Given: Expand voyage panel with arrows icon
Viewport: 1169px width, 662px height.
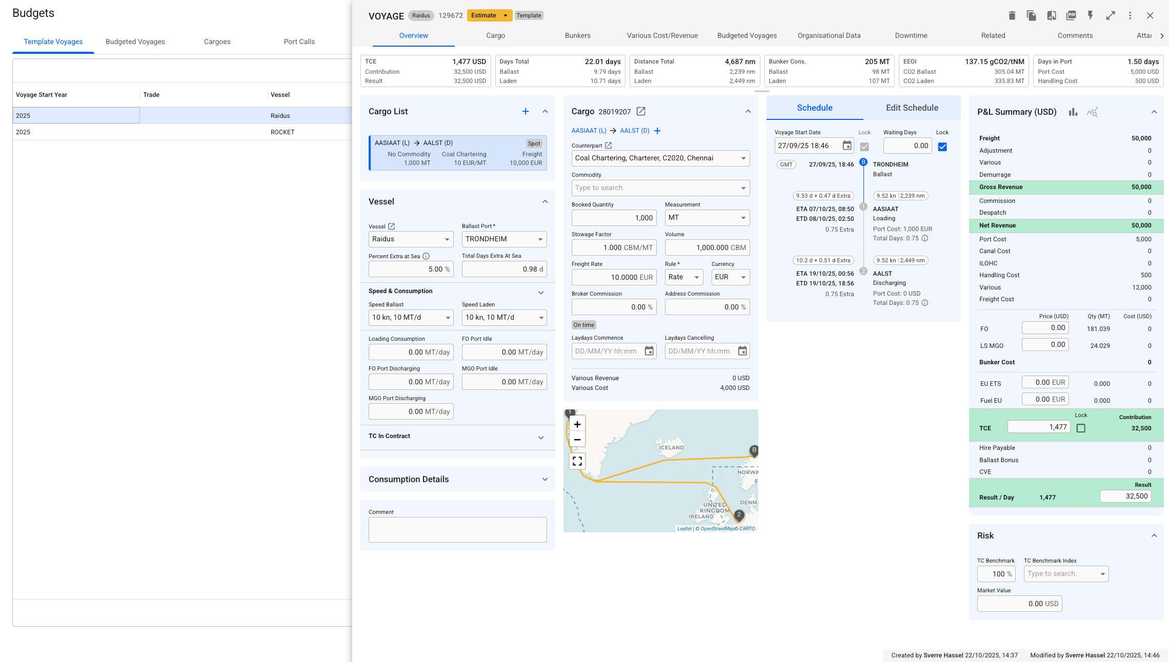Looking at the screenshot, I should point(1110,15).
